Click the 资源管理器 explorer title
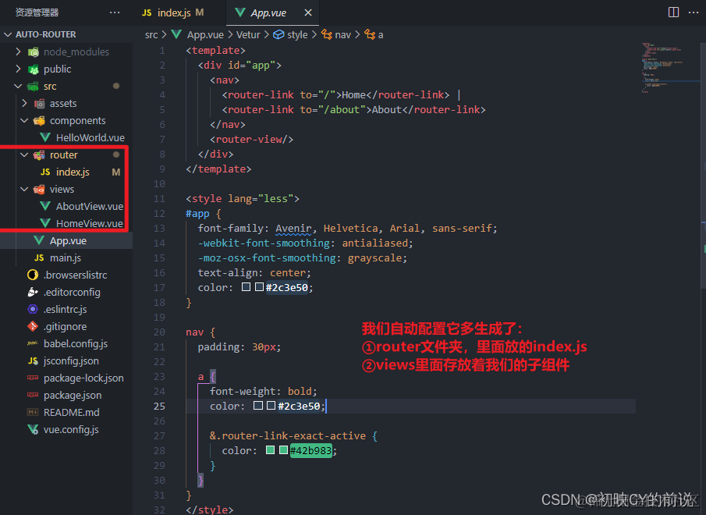706x515 pixels. pyautogui.click(x=37, y=12)
